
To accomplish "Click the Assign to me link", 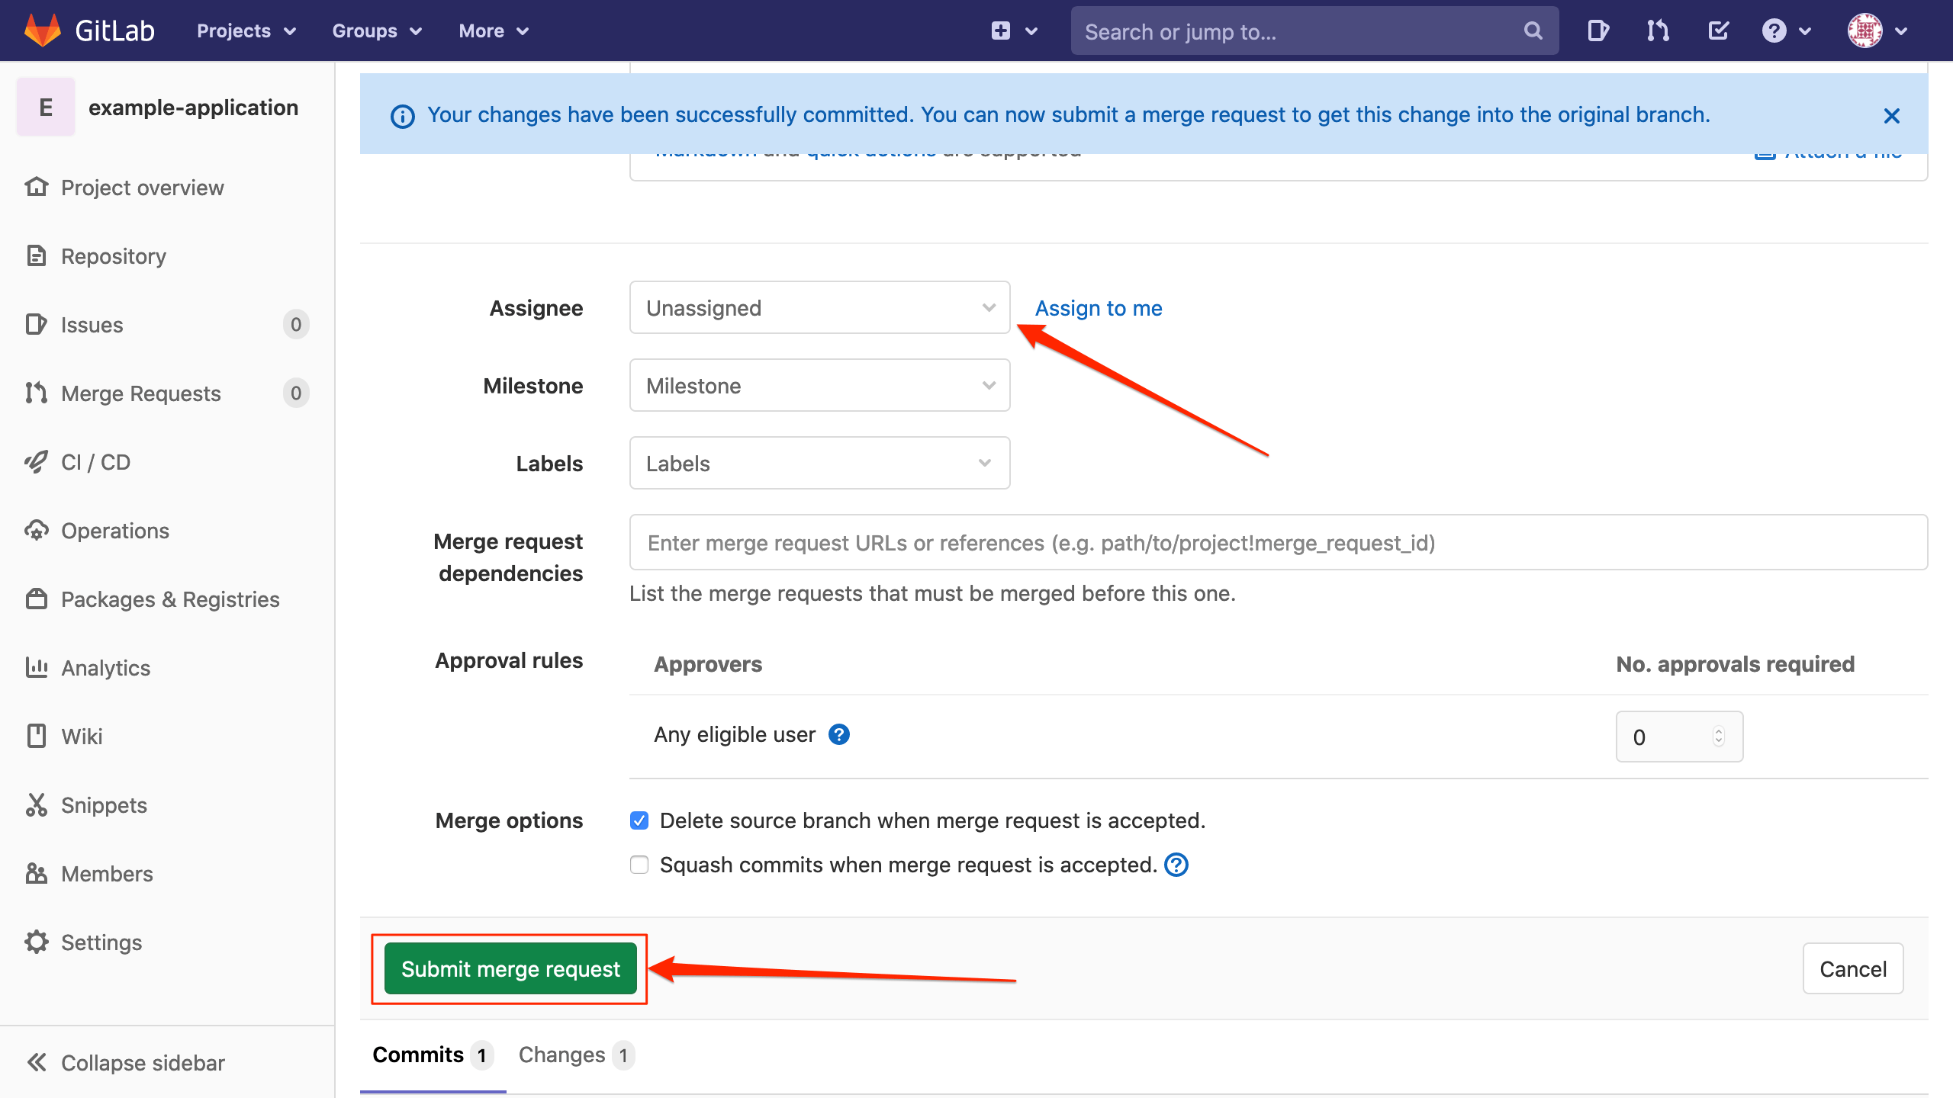I will point(1098,307).
